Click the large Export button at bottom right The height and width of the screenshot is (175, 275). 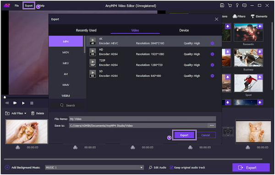(x=251, y=168)
